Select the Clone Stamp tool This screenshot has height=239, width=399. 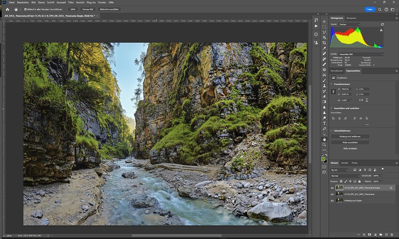tap(324, 86)
